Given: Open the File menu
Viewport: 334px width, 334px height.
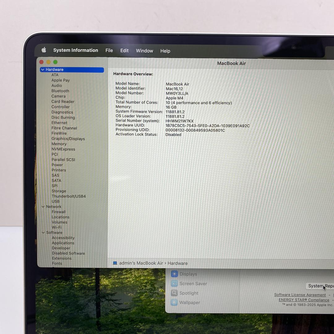Looking at the screenshot, I should point(109,50).
